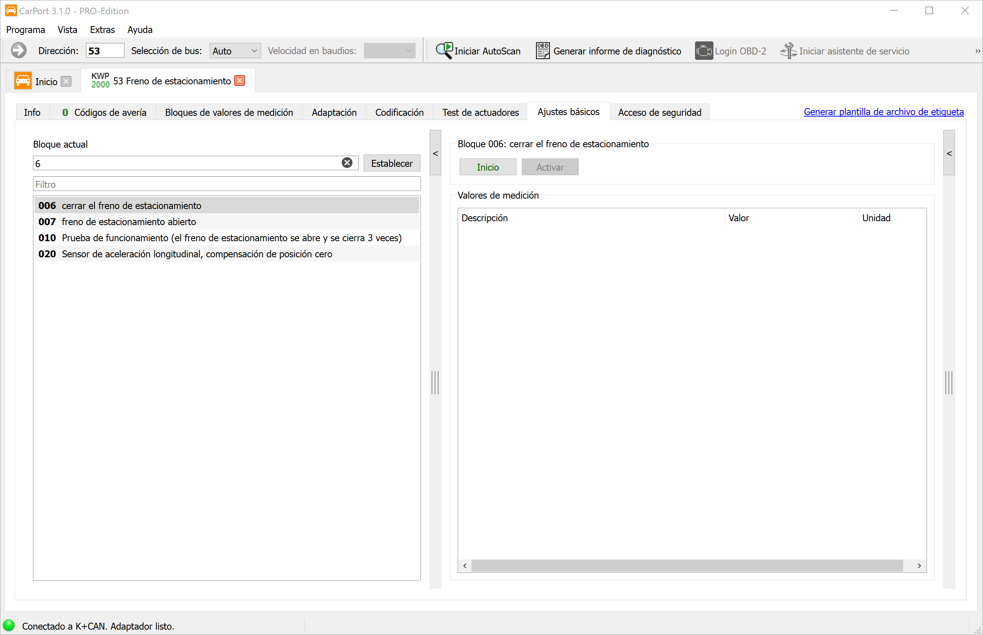Open the Extras menu
983x635 pixels.
(103, 30)
